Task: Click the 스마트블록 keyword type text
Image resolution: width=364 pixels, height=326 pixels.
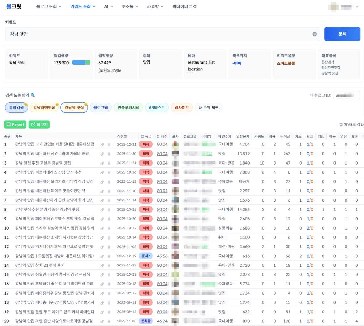Action: [x=286, y=64]
